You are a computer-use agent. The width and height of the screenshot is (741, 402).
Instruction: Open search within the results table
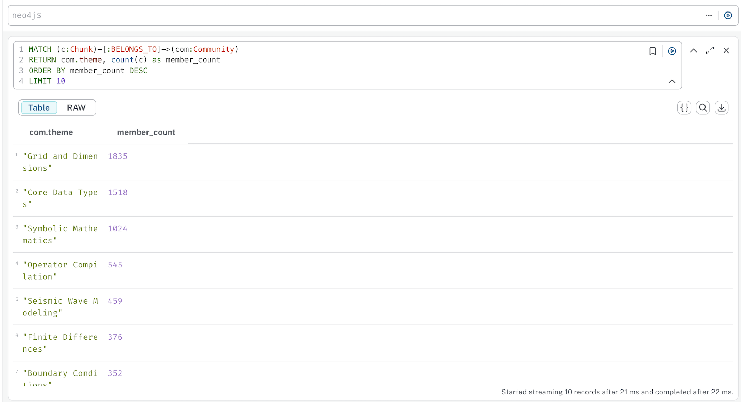[x=703, y=108]
